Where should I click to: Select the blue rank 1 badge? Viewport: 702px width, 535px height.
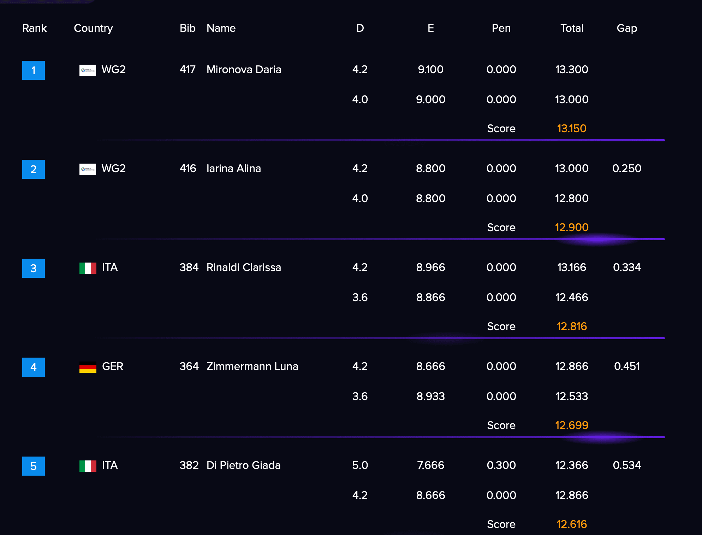(x=34, y=70)
